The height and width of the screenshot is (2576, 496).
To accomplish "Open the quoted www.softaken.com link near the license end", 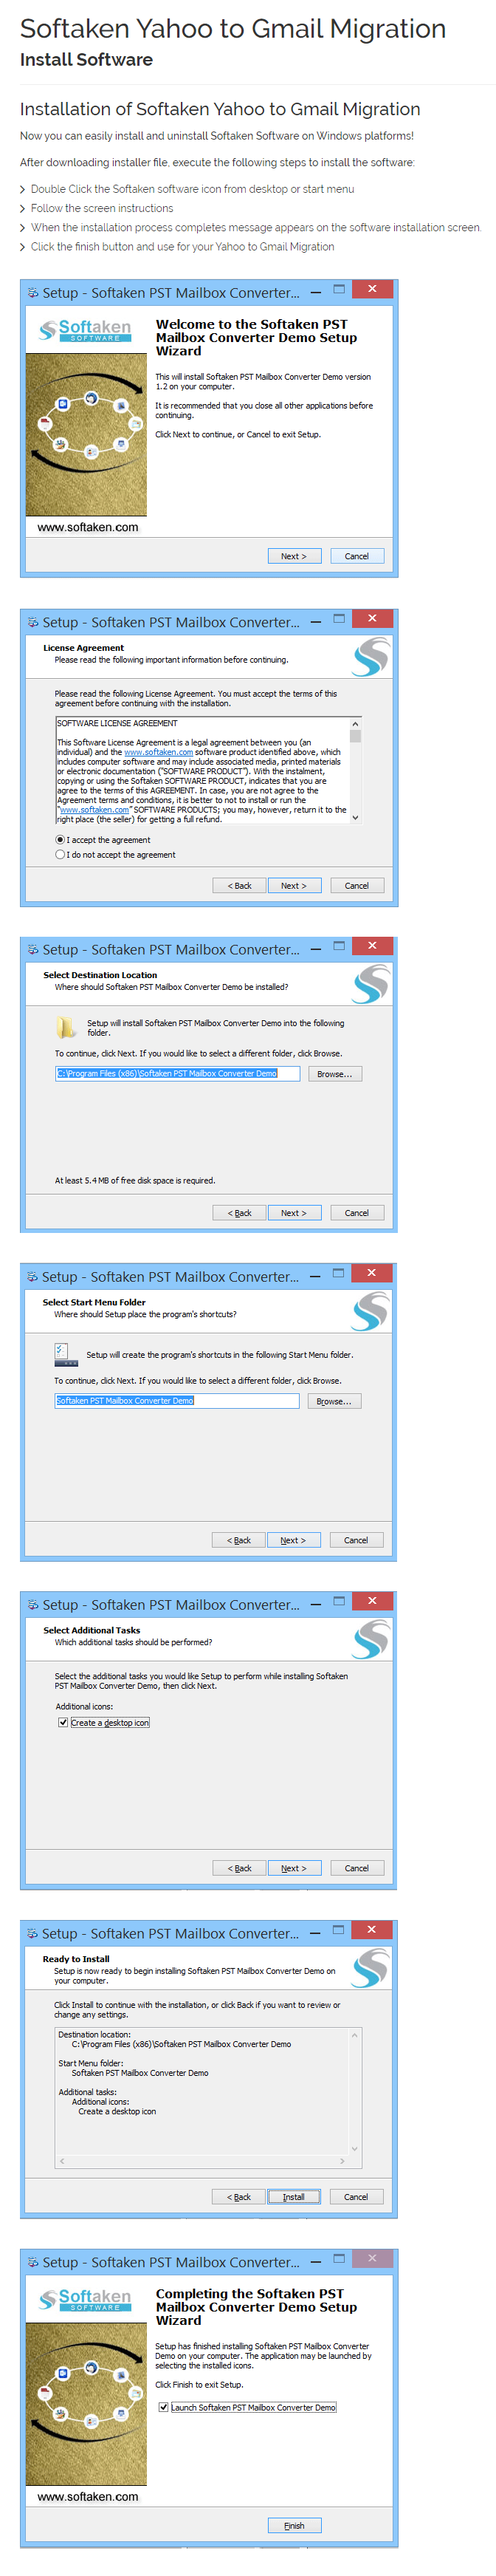I will coord(94,810).
